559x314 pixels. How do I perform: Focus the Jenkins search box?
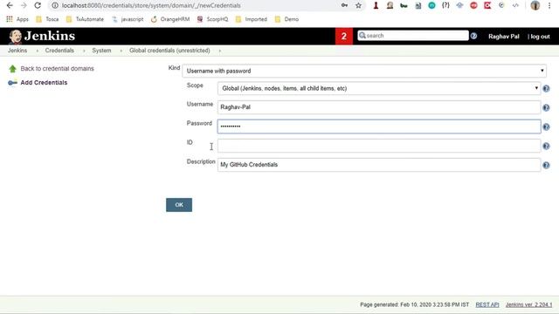click(413, 36)
